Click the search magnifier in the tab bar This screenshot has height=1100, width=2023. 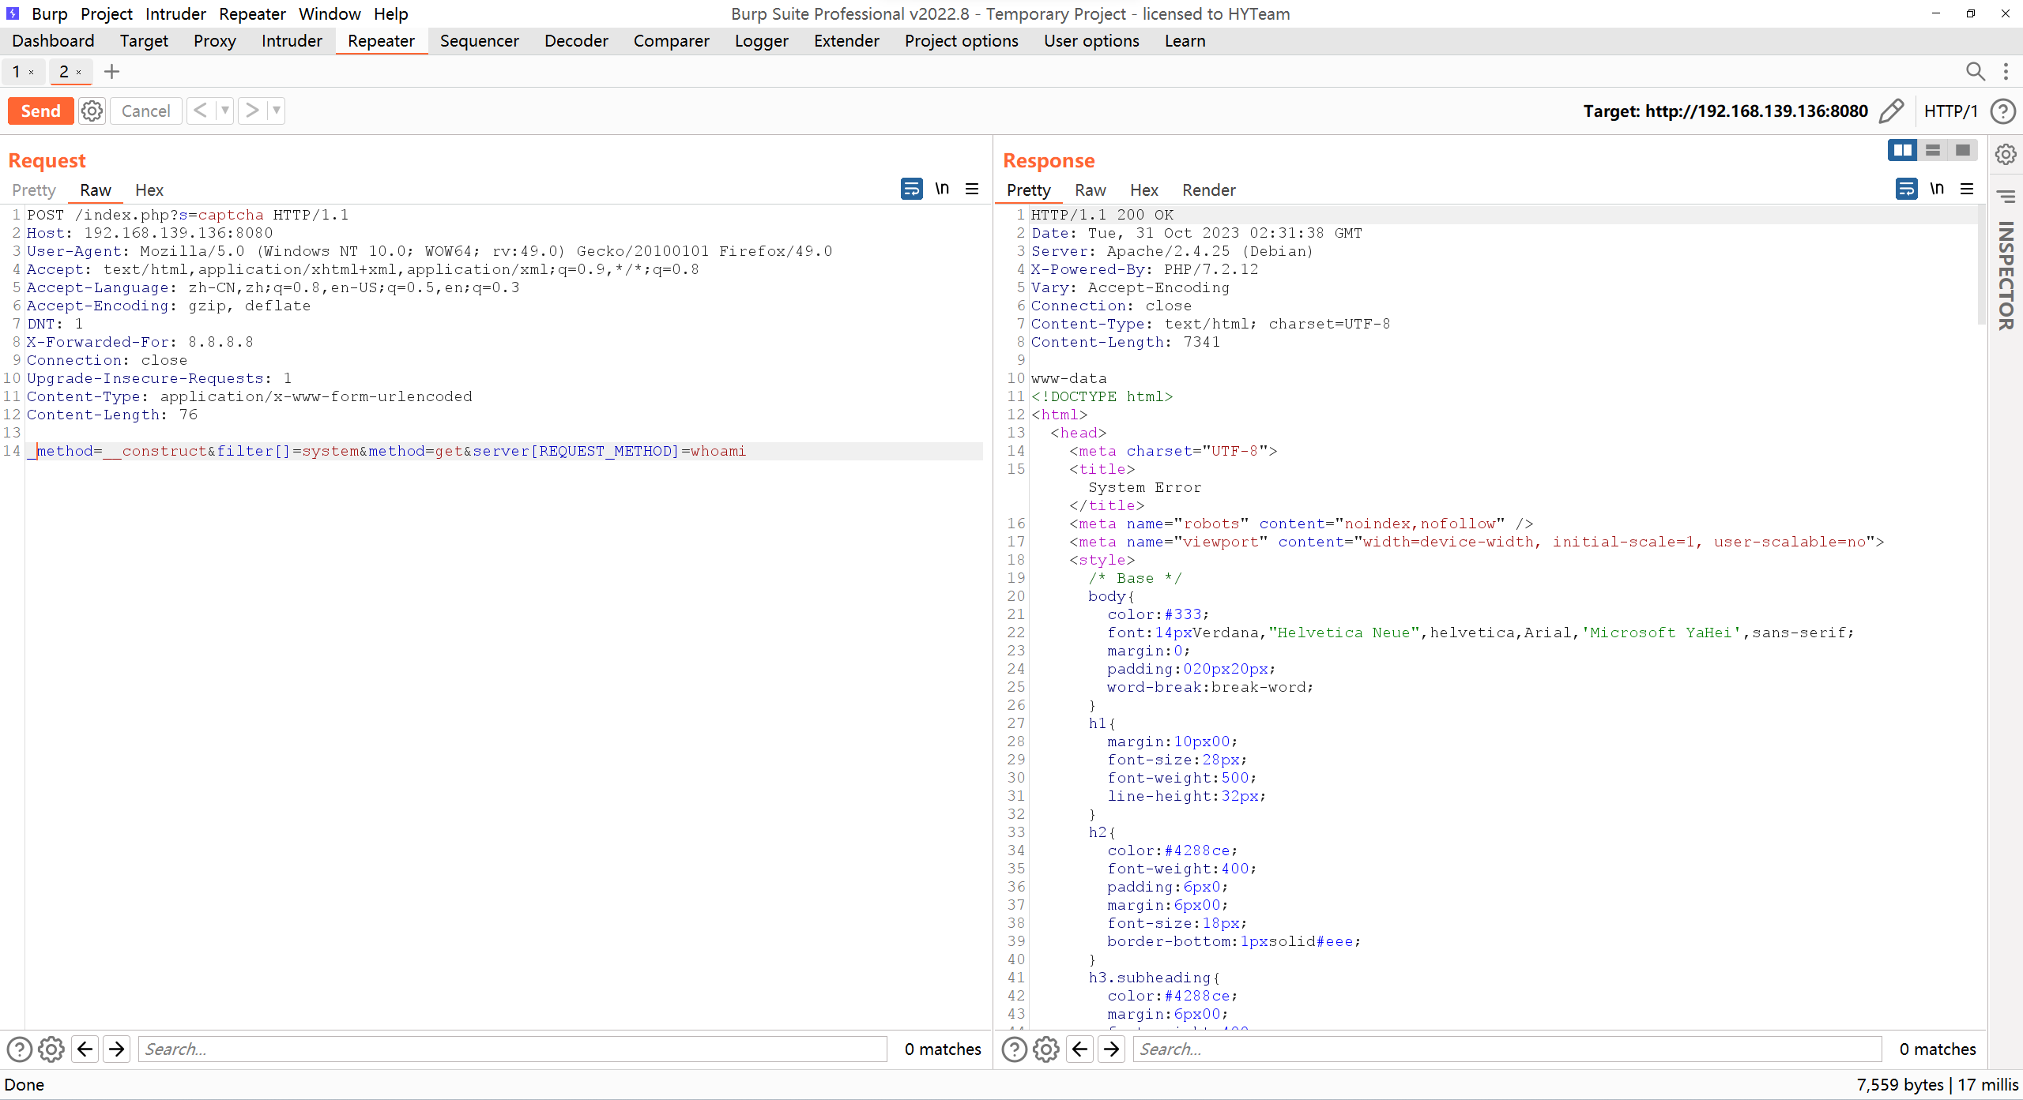(1976, 72)
